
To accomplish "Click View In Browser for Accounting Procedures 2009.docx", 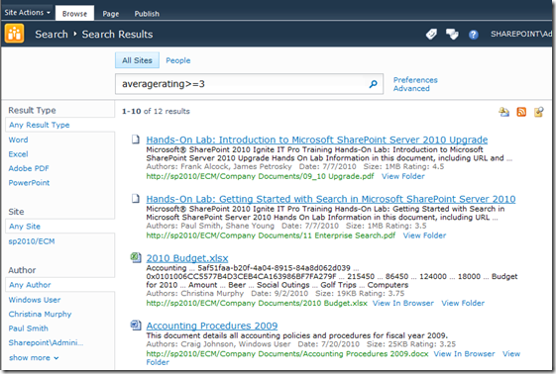I will pos(464,354).
